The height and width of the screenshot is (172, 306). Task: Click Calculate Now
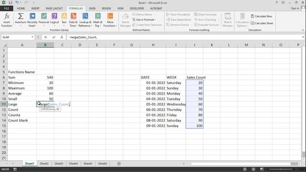262,16
